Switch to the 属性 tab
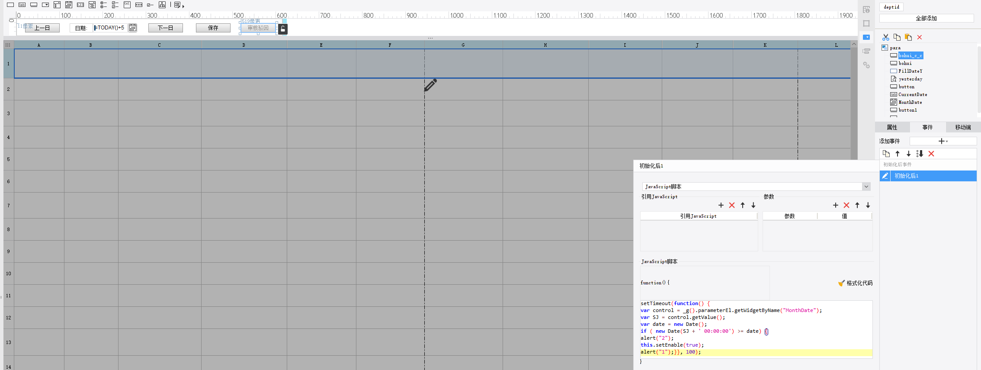This screenshot has width=981, height=370. (892, 127)
